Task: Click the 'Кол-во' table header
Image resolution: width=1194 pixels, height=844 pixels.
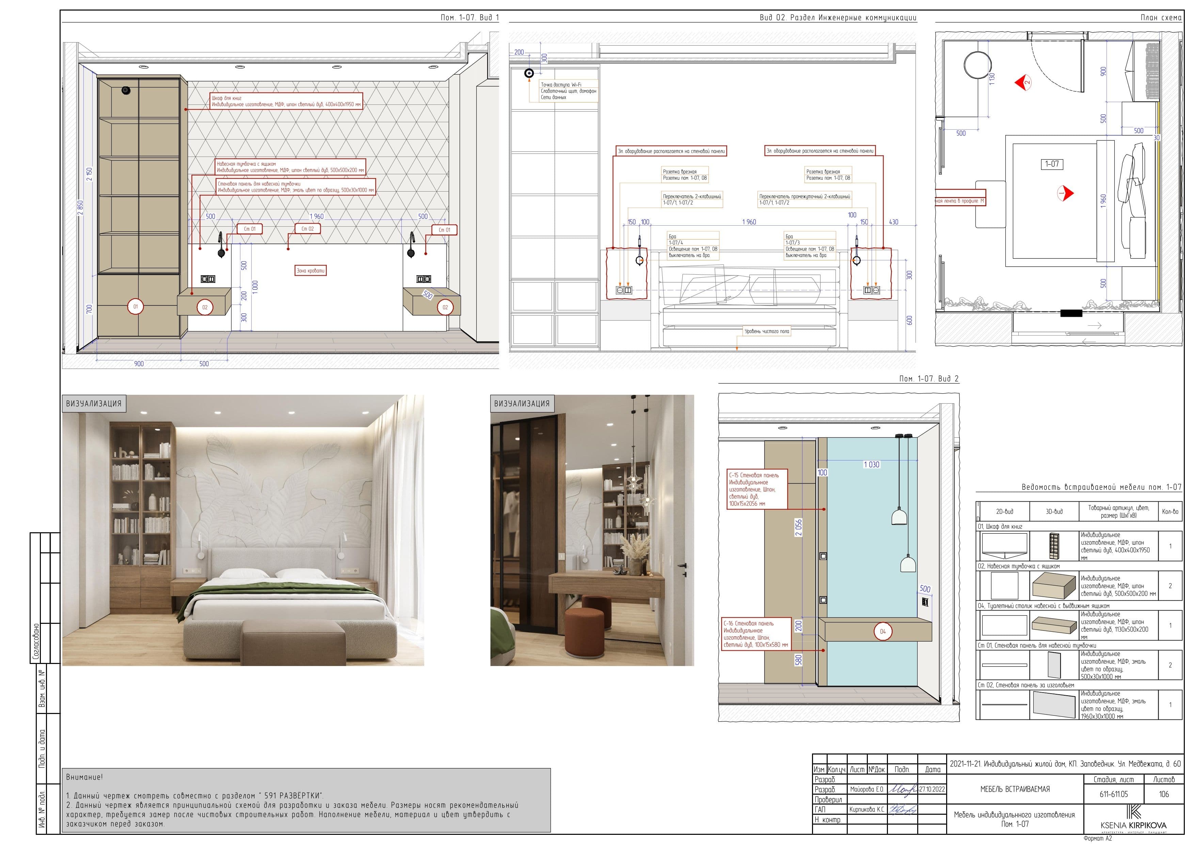Action: (1170, 512)
